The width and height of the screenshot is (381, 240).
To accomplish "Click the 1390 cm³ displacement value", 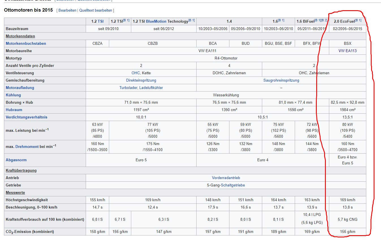I will [x=229, y=110].
